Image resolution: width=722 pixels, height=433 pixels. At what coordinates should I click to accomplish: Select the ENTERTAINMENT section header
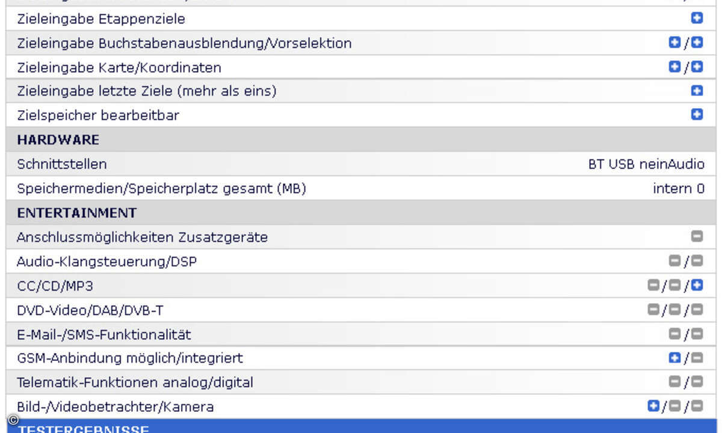pos(361,213)
